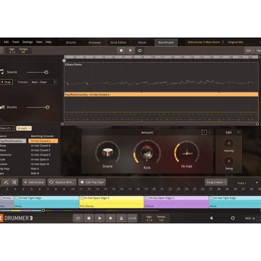Click the plus icon beside Track 1

257,182
